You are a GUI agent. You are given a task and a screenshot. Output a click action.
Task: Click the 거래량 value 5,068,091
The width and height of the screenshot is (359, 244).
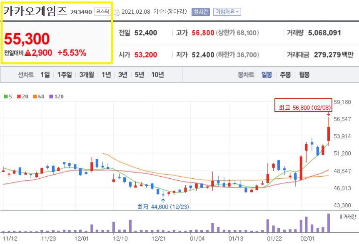click(x=324, y=33)
